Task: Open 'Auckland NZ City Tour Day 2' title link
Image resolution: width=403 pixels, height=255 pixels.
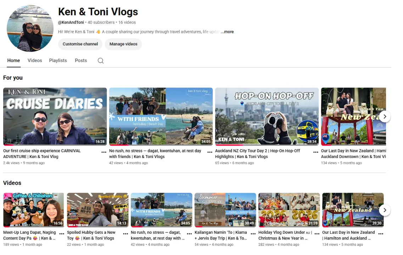Action: coord(258,154)
